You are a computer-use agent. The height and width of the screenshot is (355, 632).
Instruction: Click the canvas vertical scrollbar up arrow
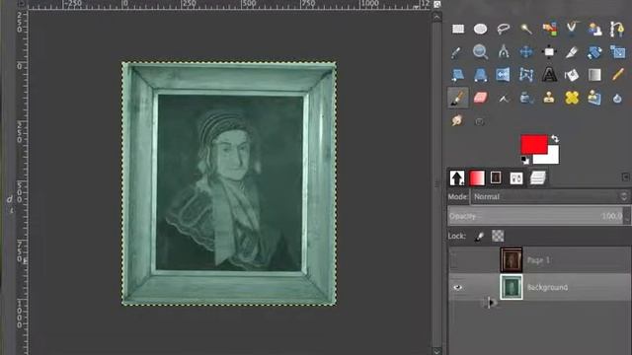tap(436, 17)
